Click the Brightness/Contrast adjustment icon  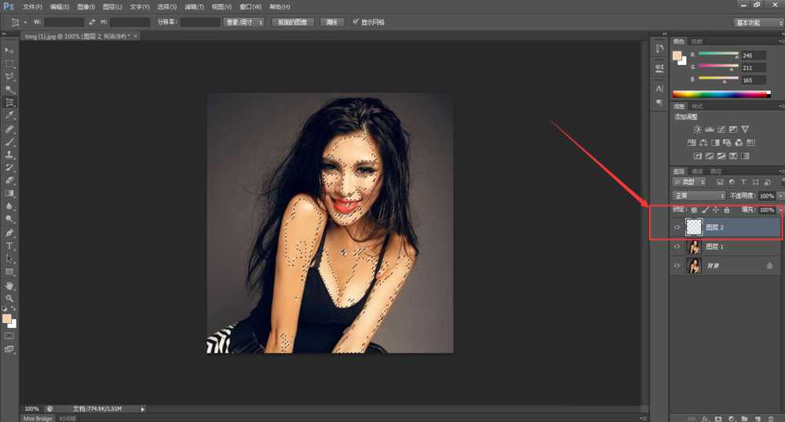pyautogui.click(x=696, y=129)
